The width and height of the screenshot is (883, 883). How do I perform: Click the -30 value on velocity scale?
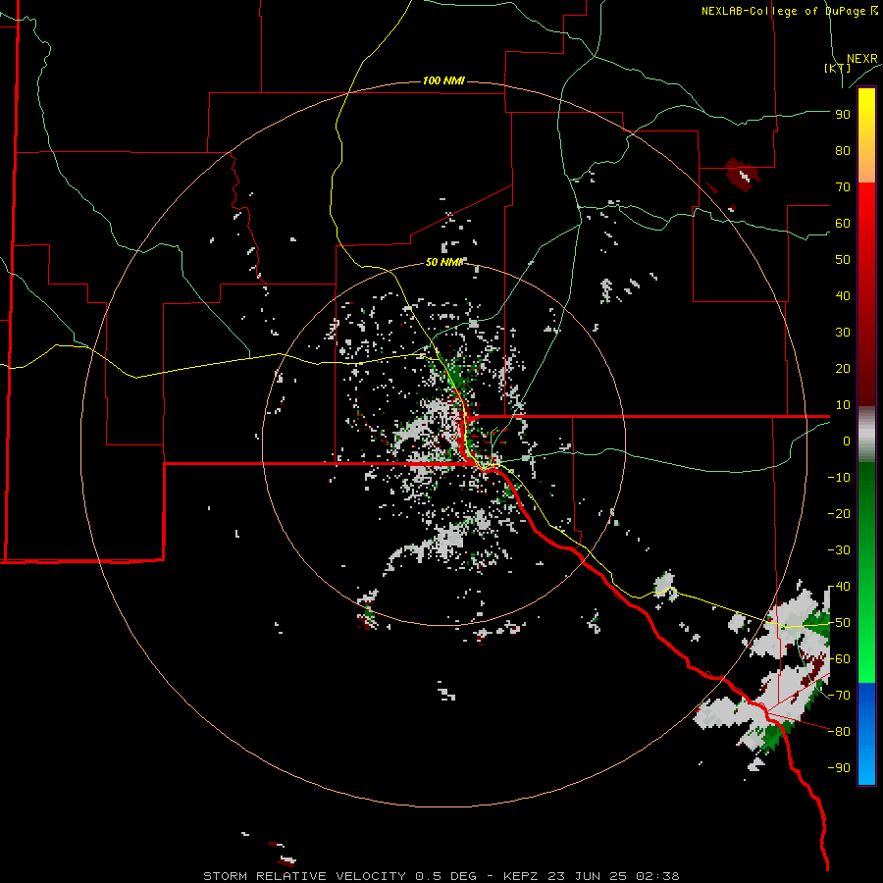(839, 550)
